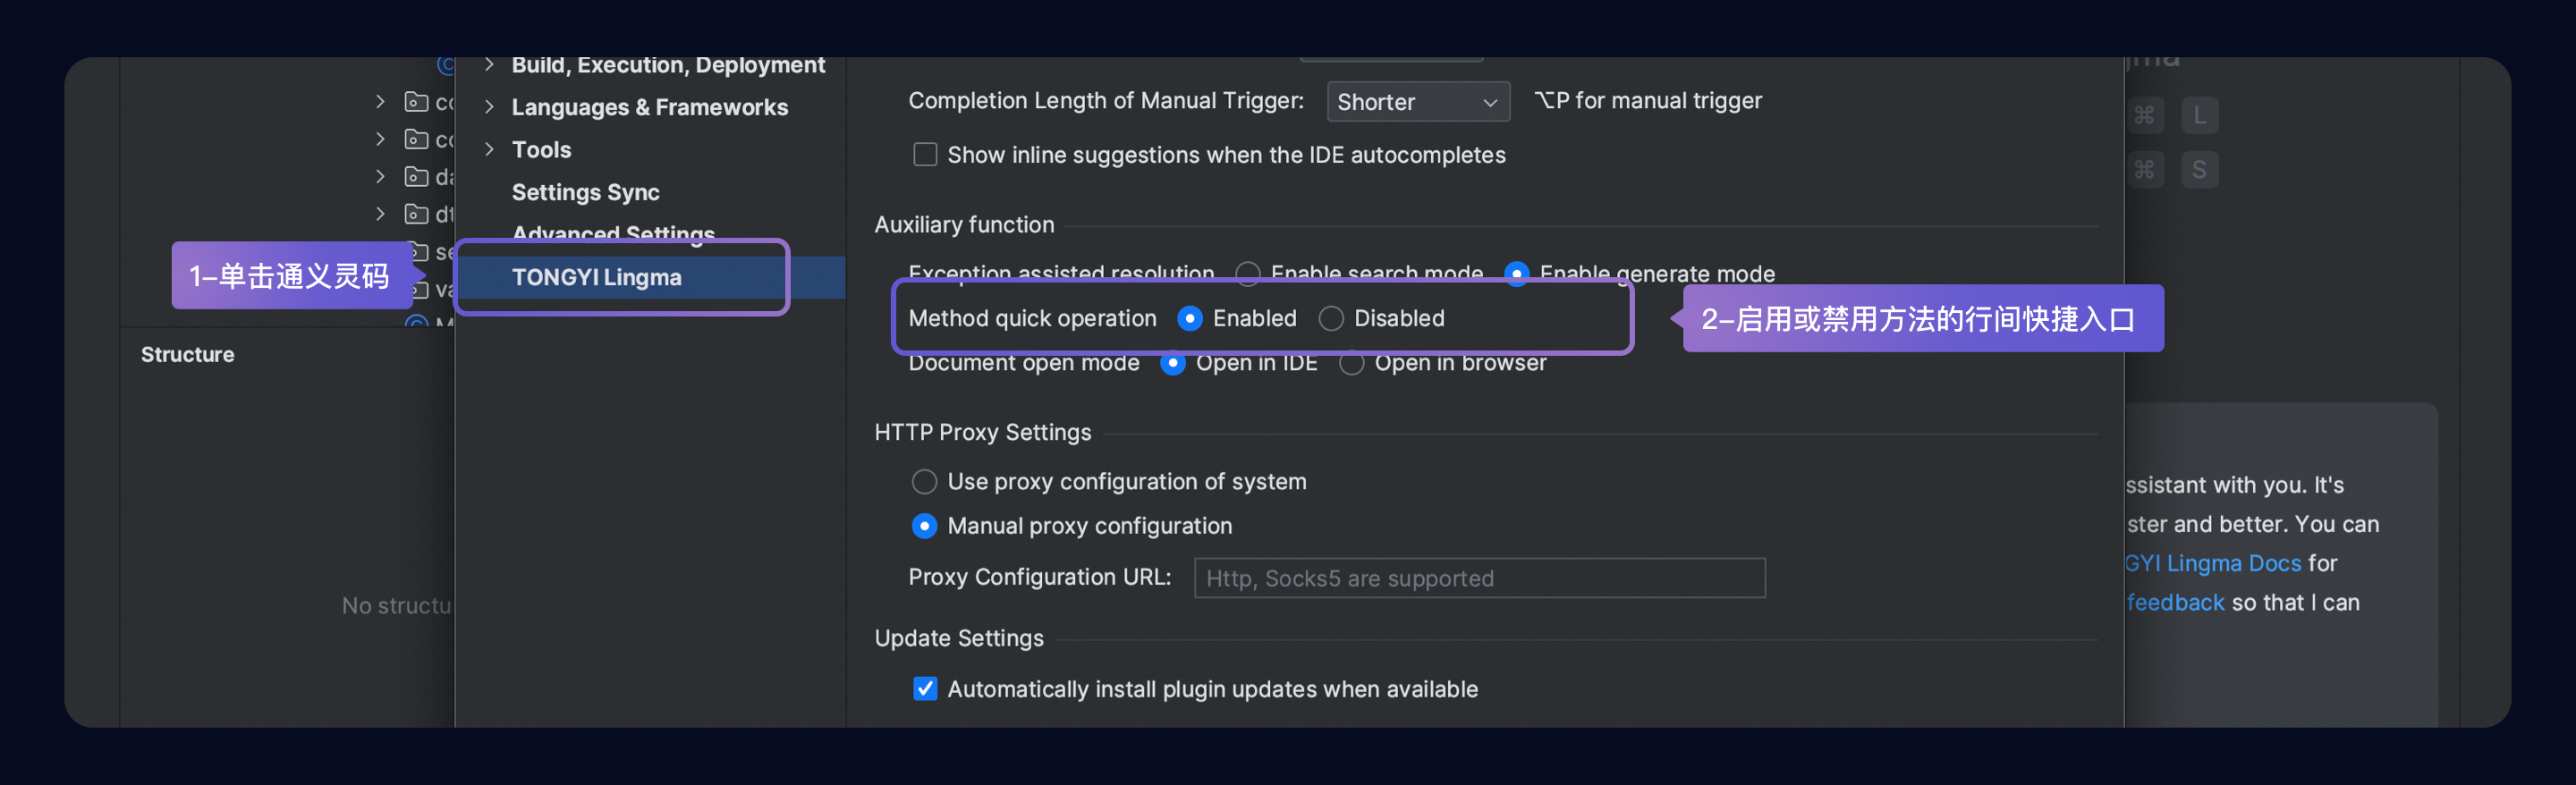2576x785 pixels.
Task: Click the S shortcut key icon
Action: (x=2199, y=170)
